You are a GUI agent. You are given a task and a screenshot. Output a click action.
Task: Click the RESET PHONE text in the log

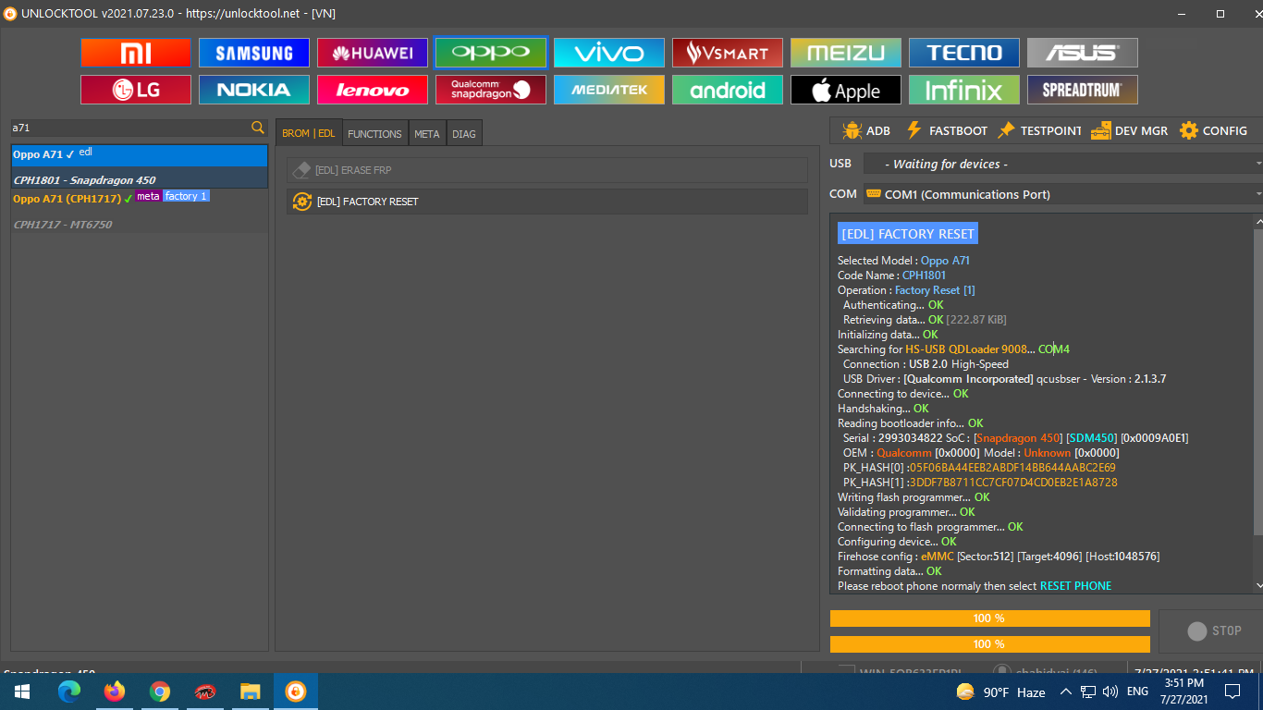click(1075, 586)
